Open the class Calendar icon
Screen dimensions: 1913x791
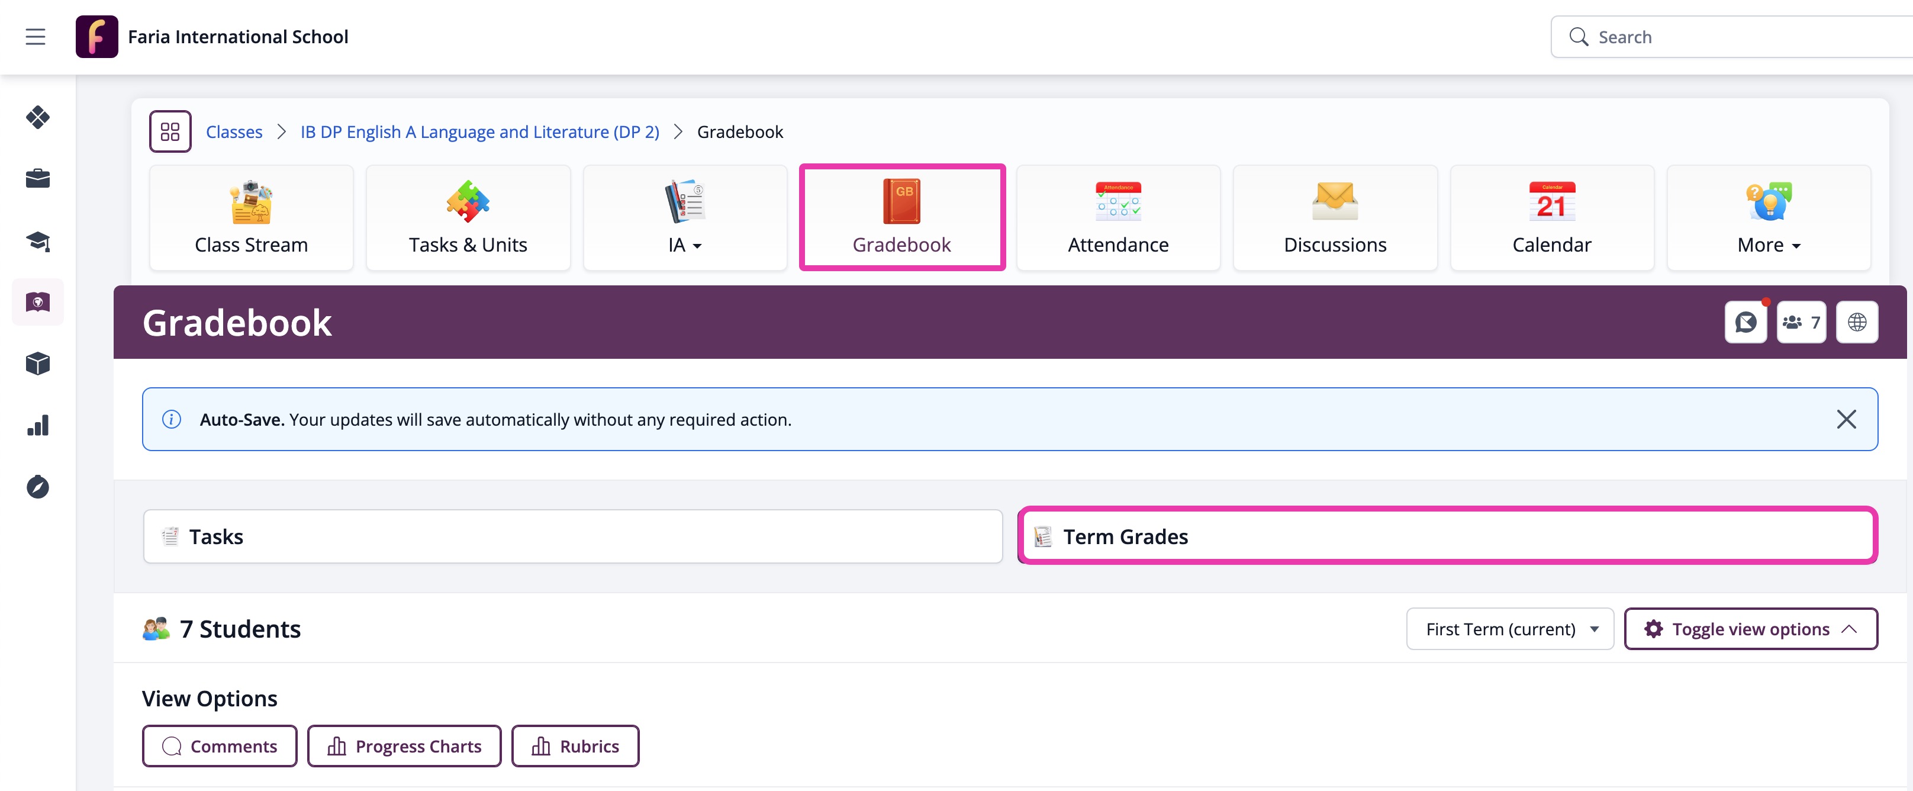1551,201
